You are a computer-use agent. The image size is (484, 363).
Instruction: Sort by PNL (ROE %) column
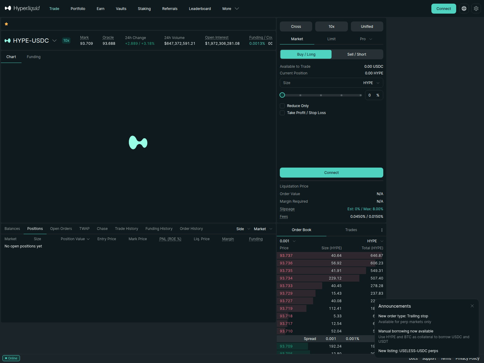[x=170, y=239]
